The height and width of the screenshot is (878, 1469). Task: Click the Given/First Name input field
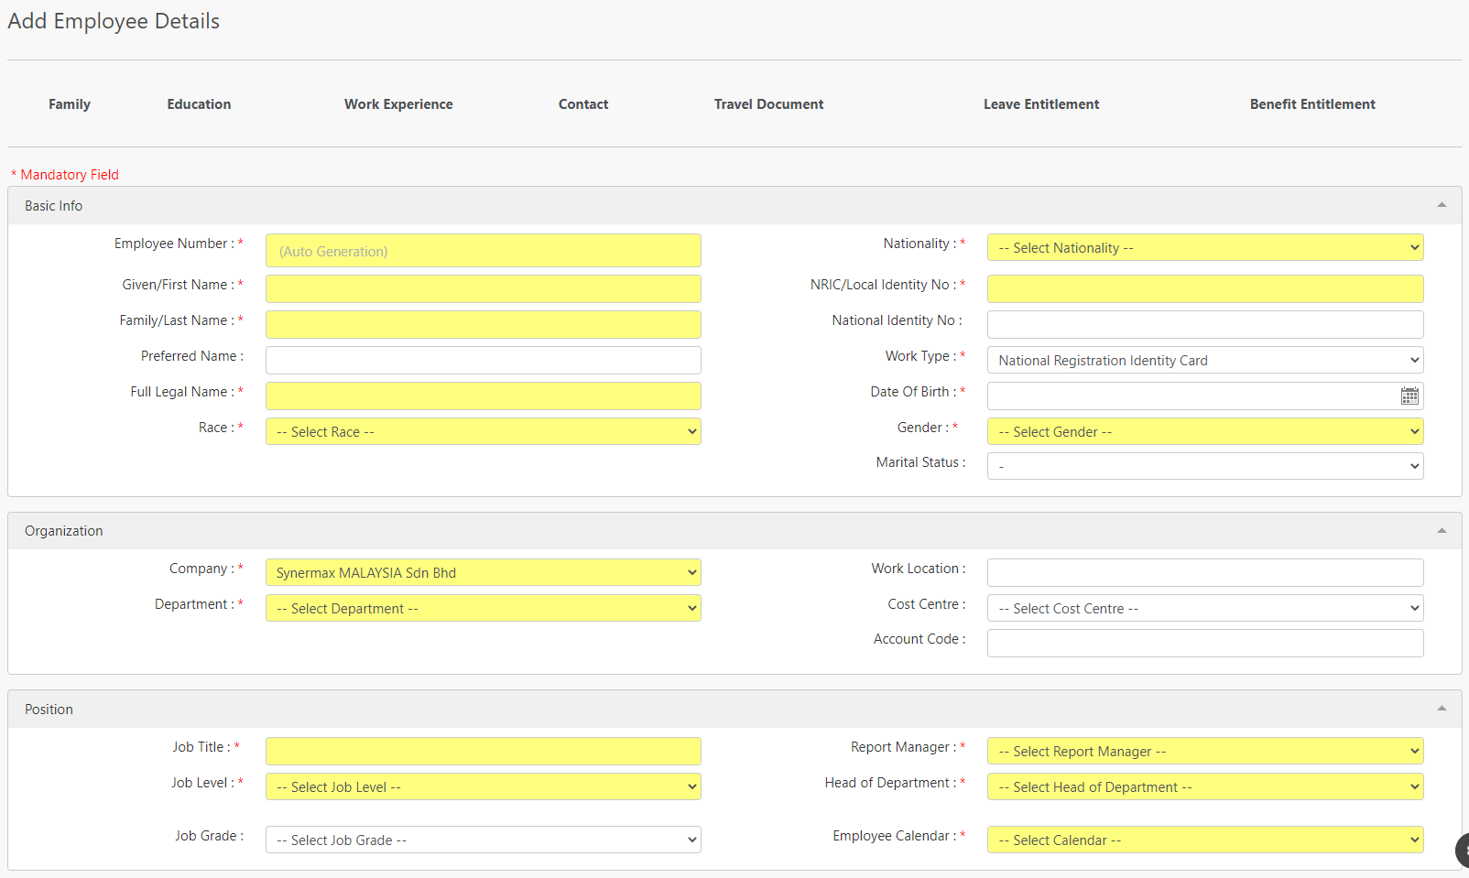pyautogui.click(x=484, y=288)
